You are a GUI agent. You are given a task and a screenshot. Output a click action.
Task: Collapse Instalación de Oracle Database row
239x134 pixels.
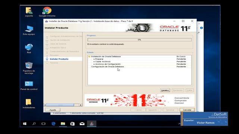[x=89, y=57]
